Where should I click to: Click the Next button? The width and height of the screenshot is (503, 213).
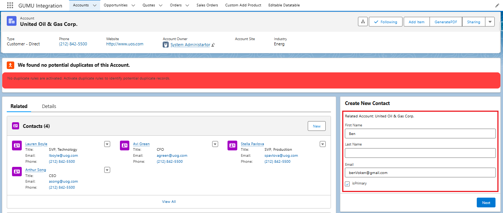point(486,202)
